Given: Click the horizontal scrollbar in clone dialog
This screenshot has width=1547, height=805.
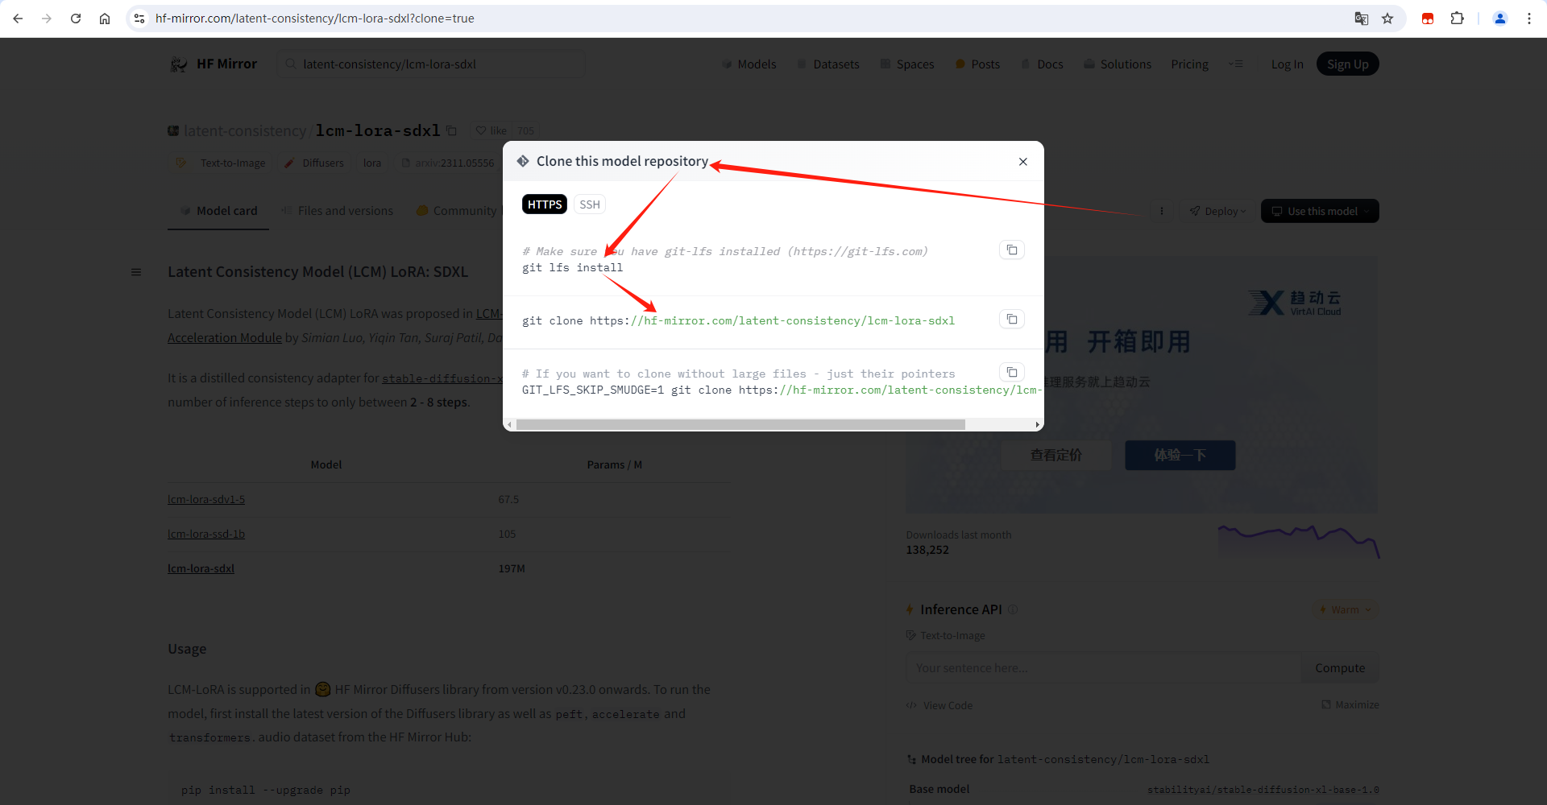Looking at the screenshot, I should point(740,424).
